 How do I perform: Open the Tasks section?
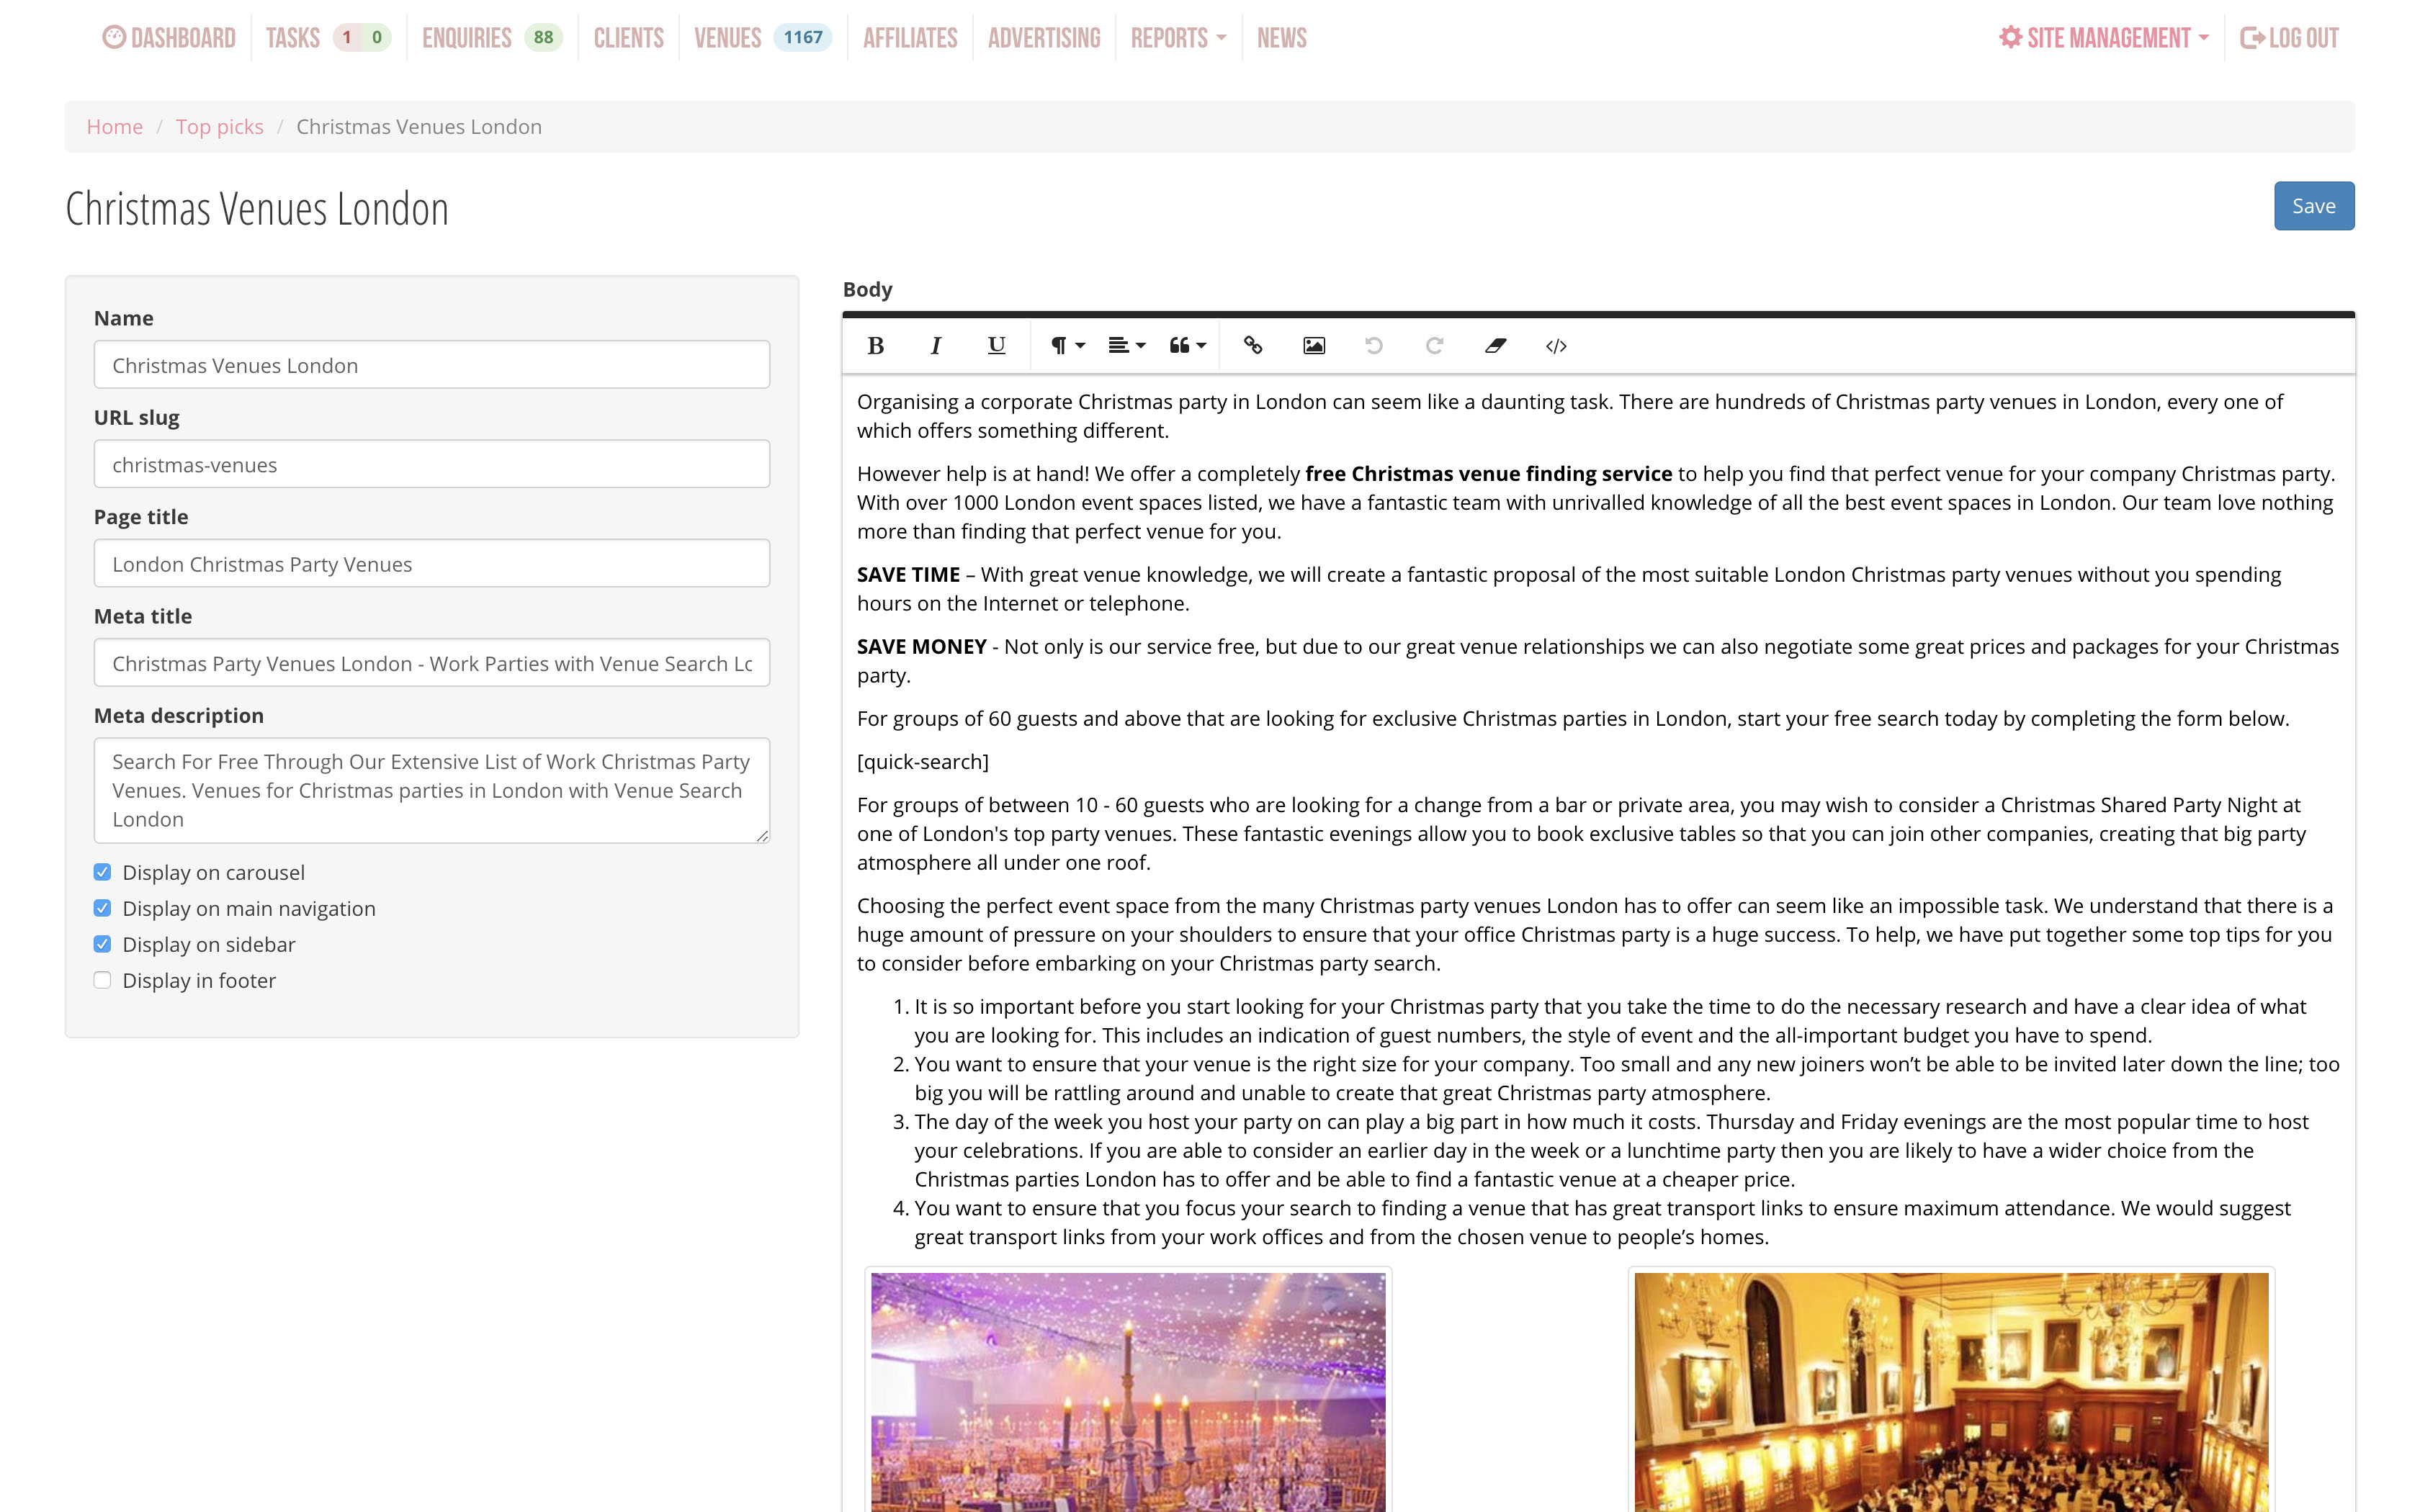click(293, 38)
